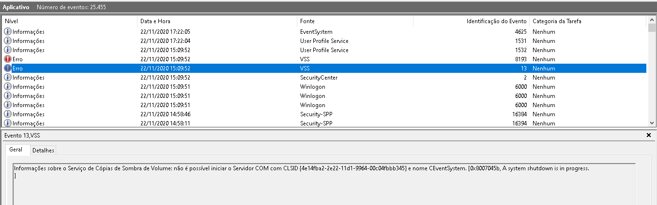This screenshot has height=205, width=657.
Task: Sort events by the Nível column header
Action: pyautogui.click(x=70, y=21)
